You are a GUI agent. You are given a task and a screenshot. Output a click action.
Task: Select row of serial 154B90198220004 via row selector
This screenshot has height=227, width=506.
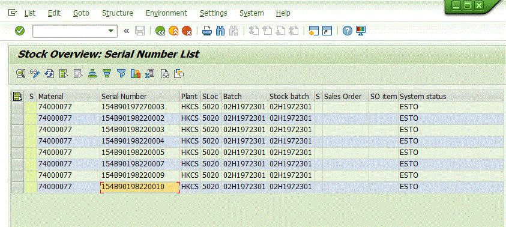(x=18, y=141)
